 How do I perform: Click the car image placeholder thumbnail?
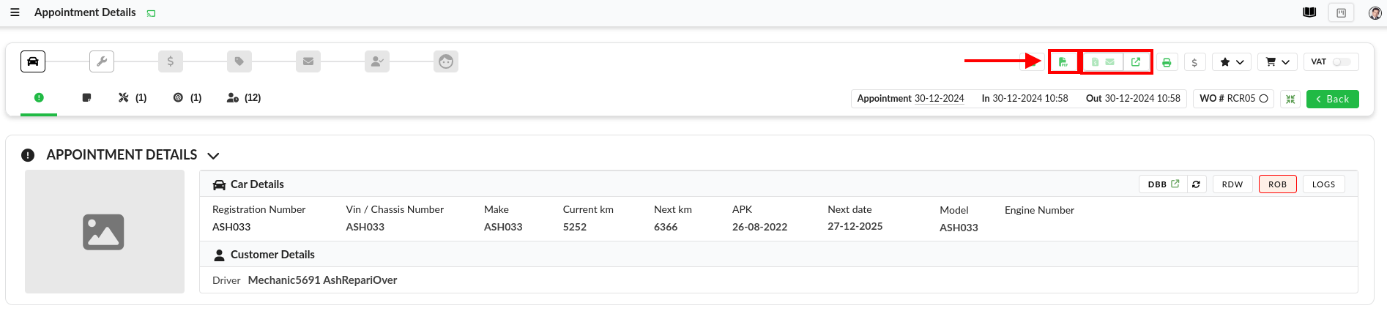pos(104,232)
